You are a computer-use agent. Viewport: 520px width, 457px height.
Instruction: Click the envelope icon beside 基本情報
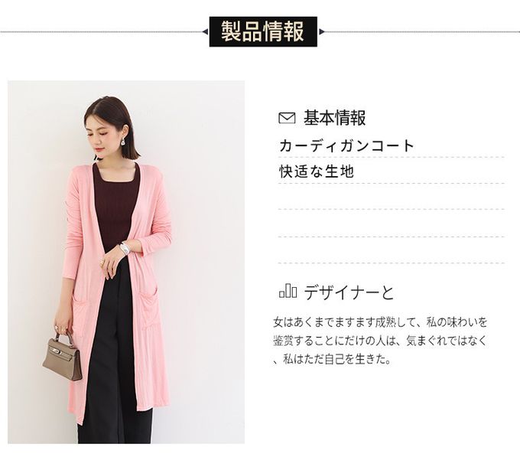click(287, 118)
